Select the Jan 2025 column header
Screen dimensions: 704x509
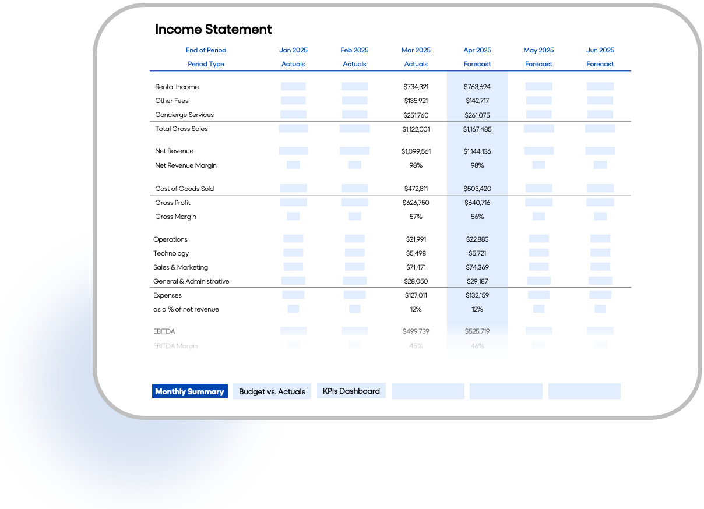coord(293,50)
